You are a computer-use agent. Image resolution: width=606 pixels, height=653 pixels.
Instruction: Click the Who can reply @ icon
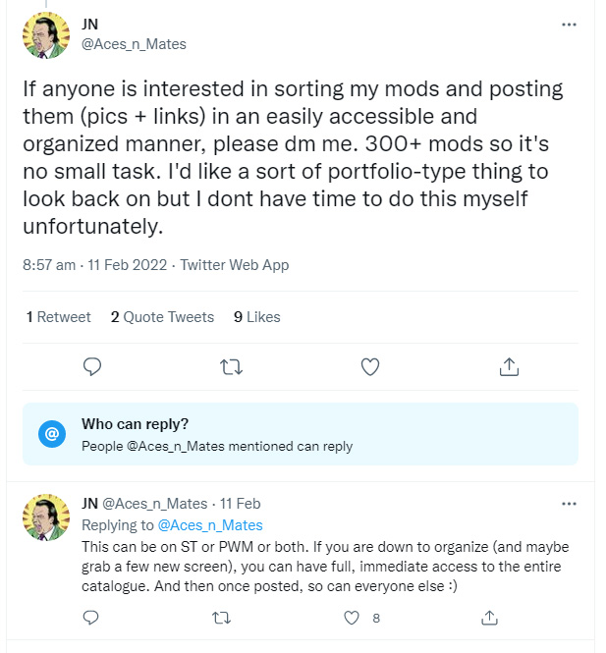(x=52, y=433)
